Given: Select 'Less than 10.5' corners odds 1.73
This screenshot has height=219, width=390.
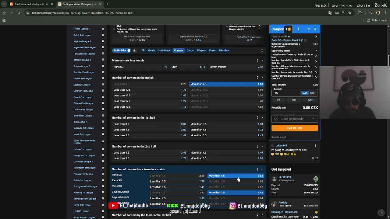Looking at the screenshot, I should [x=150, y=90].
